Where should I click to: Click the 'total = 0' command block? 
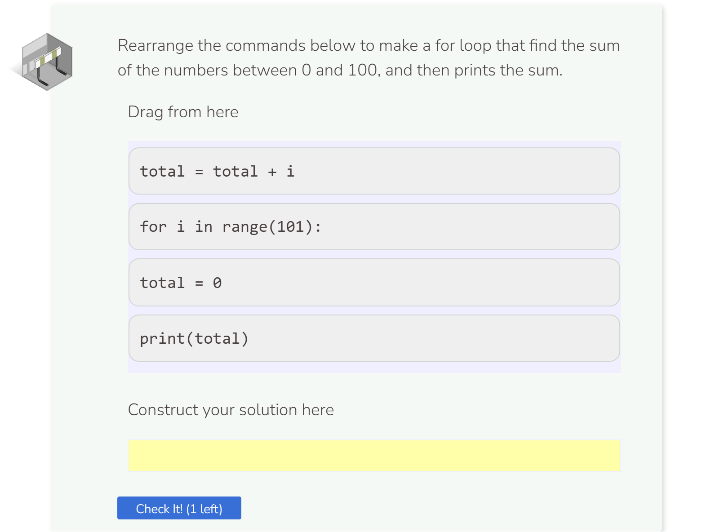click(x=374, y=283)
